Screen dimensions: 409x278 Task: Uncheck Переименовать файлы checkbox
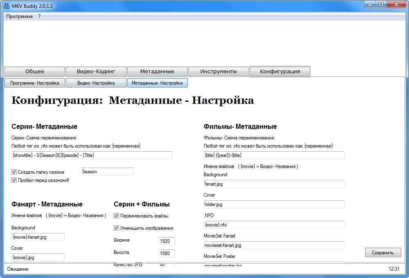[x=116, y=216]
